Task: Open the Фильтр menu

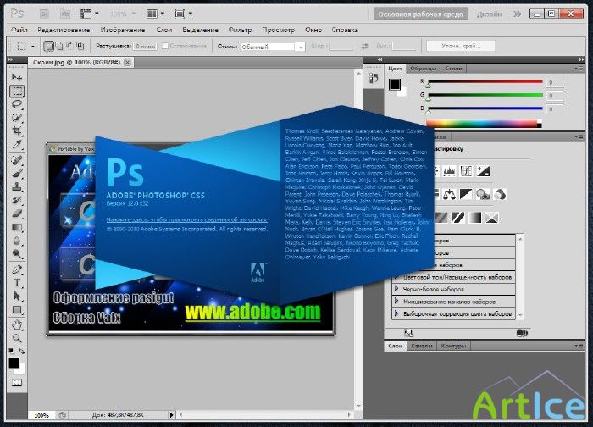Action: [240, 30]
